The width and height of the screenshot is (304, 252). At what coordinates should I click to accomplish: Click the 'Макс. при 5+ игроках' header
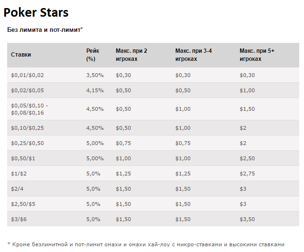257,55
